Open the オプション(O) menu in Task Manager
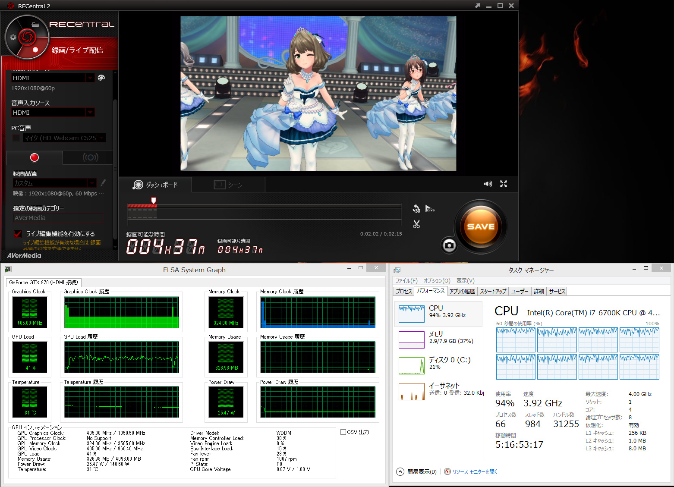Viewport: 674px width, 487px height. [437, 280]
